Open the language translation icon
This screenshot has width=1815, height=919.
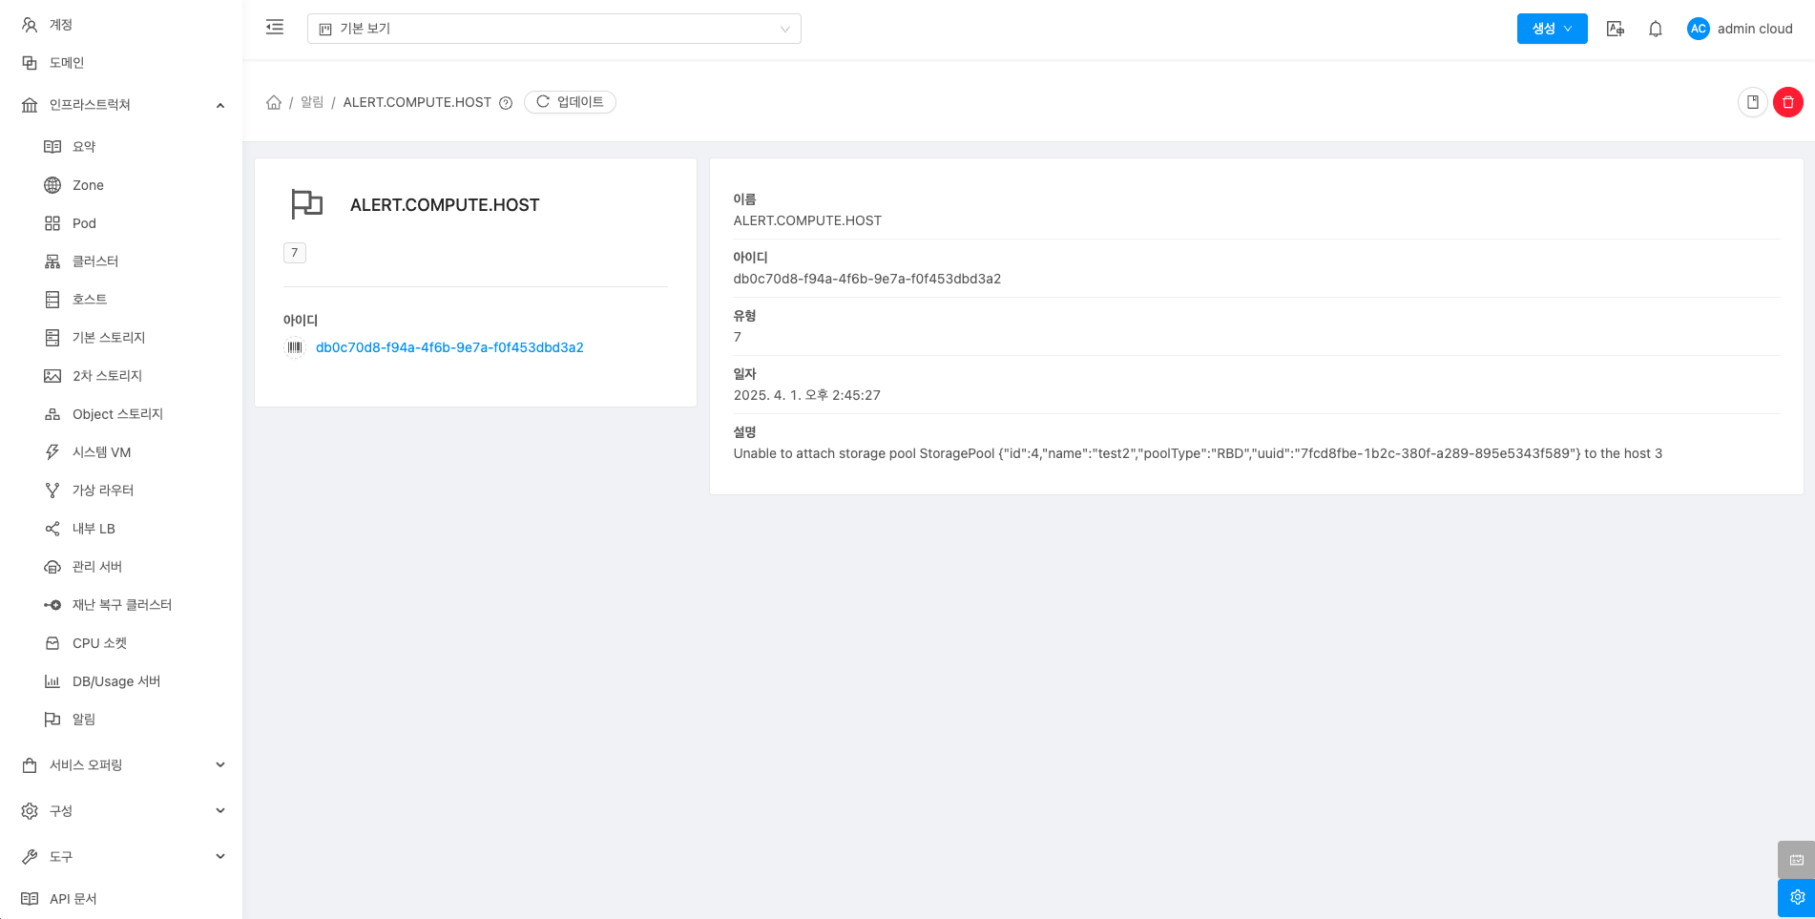tap(1615, 29)
